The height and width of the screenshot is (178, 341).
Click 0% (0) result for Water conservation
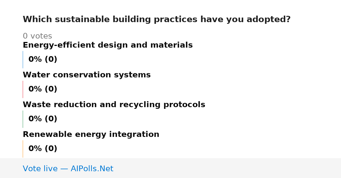(43, 89)
